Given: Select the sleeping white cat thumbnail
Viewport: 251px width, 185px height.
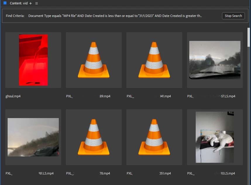Looking at the screenshot, I should [215, 137].
